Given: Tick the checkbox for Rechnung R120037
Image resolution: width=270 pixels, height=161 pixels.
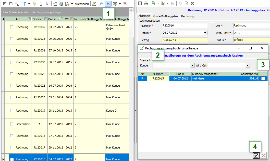Looking at the screenshot, I should click(x=12, y=27).
